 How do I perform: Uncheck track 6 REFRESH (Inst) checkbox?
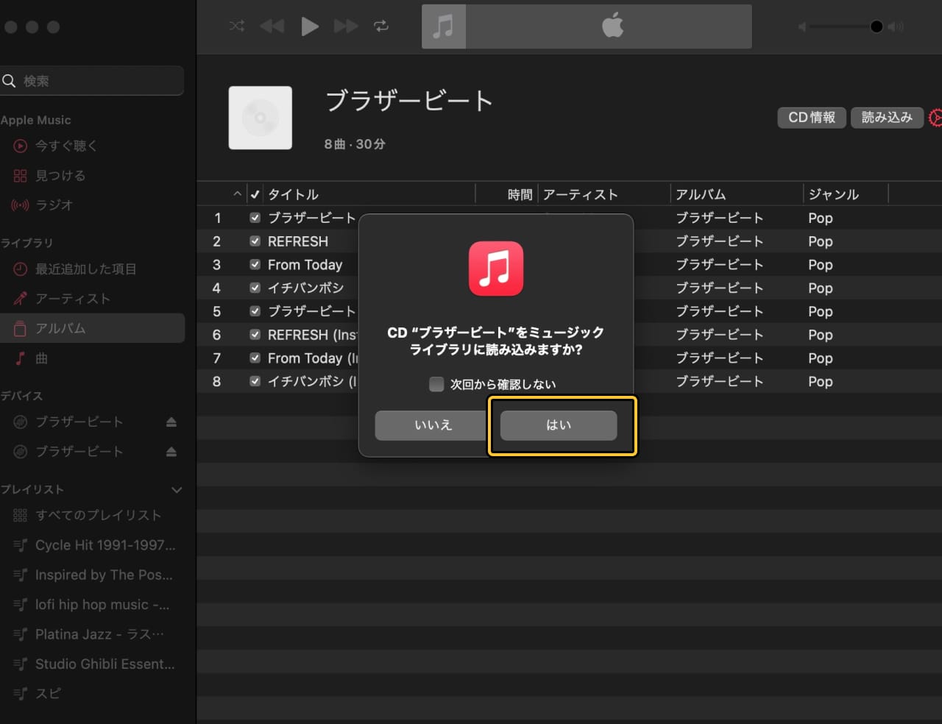(x=255, y=335)
